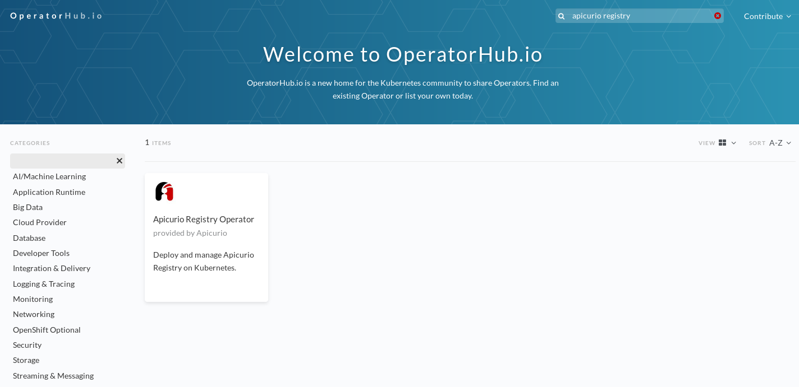Select the Monitoring category

[33, 299]
